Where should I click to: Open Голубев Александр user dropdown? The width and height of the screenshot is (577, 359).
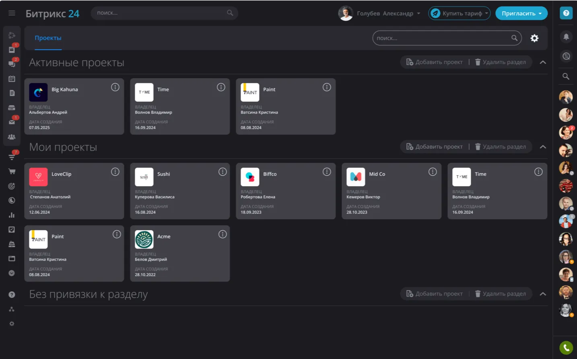tap(388, 13)
